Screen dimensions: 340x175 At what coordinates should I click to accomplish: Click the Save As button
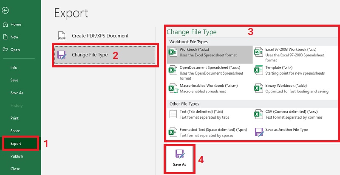tap(179, 159)
